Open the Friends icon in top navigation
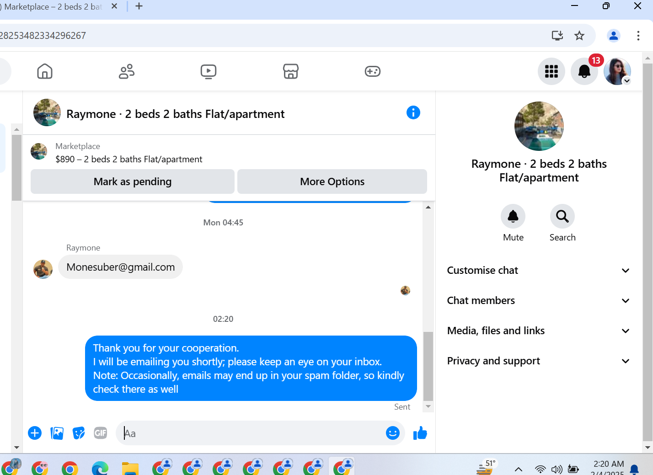Viewport: 653px width, 475px height. (x=127, y=71)
